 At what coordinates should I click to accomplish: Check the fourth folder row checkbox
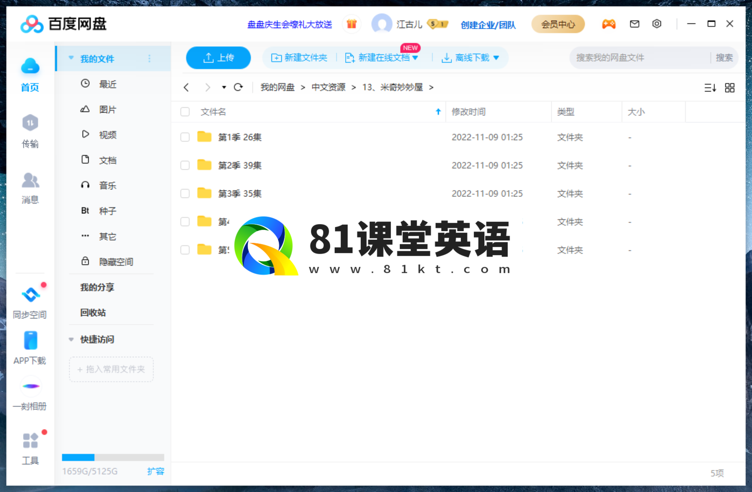pyautogui.click(x=185, y=222)
